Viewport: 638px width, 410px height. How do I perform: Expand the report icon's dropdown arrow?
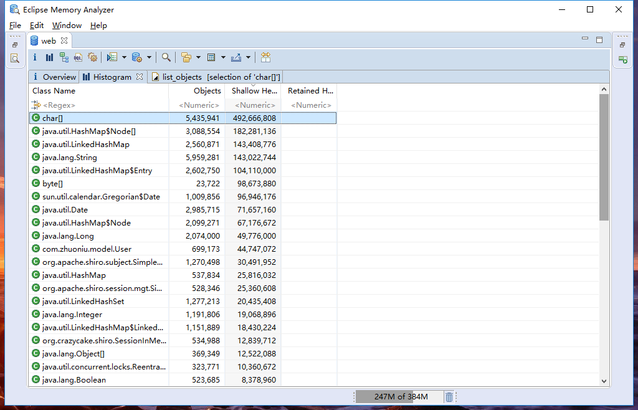pos(124,57)
